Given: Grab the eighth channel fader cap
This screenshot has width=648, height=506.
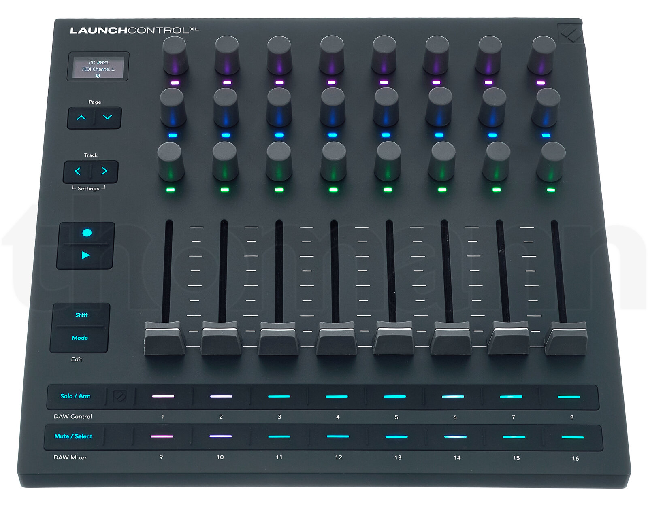Looking at the screenshot, I should tap(566, 338).
